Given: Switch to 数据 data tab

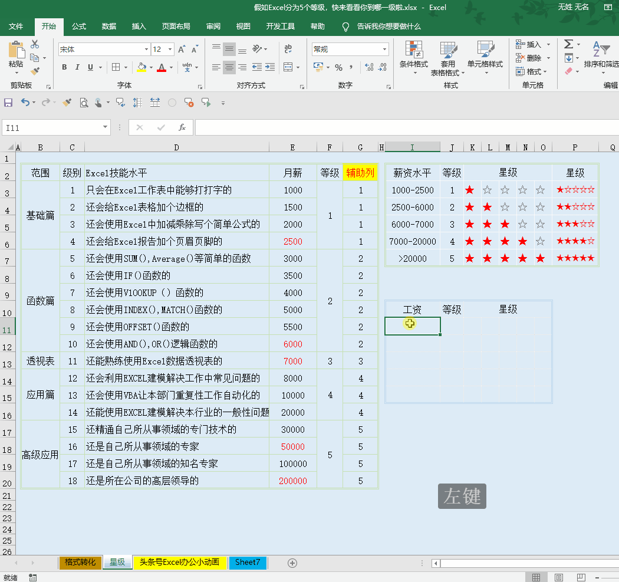Looking at the screenshot, I should tap(109, 27).
